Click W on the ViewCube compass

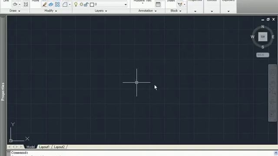(252, 37)
